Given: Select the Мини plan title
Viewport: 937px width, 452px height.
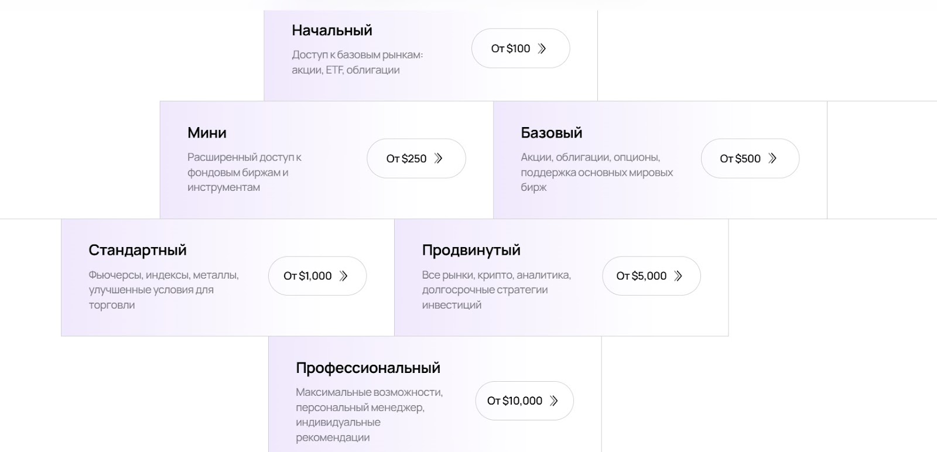Looking at the screenshot, I should (x=207, y=133).
